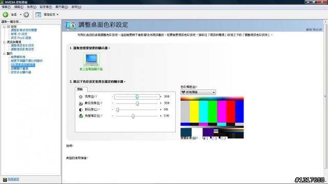Select preview image radio 3
This screenshot has width=328, height=184.
point(222,139)
